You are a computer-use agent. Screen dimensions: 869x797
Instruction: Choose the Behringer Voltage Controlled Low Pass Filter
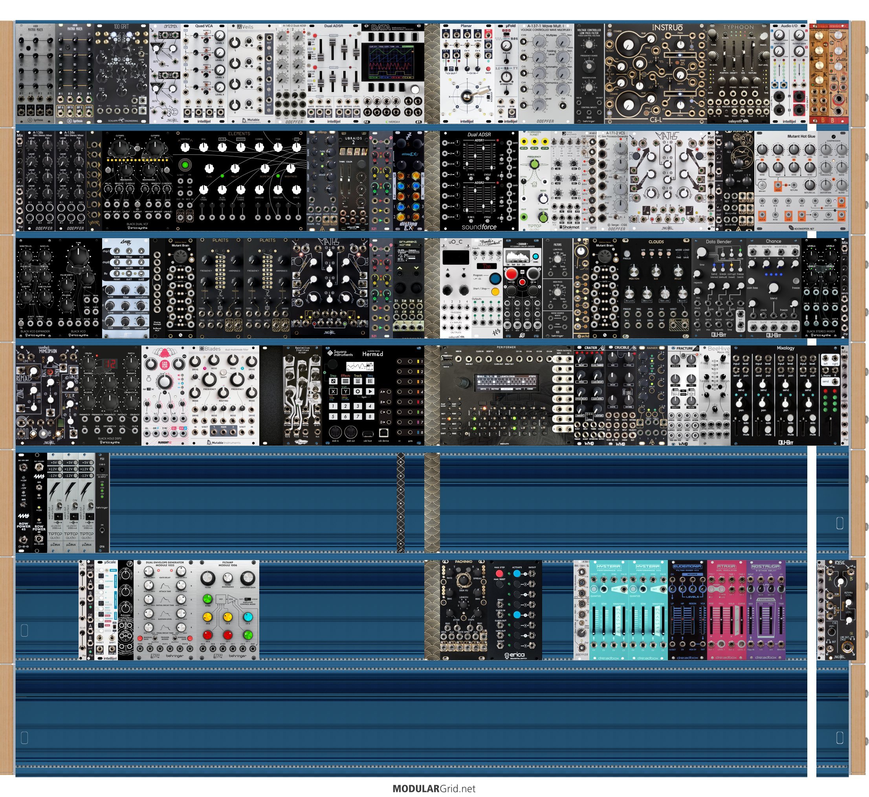tap(589, 73)
